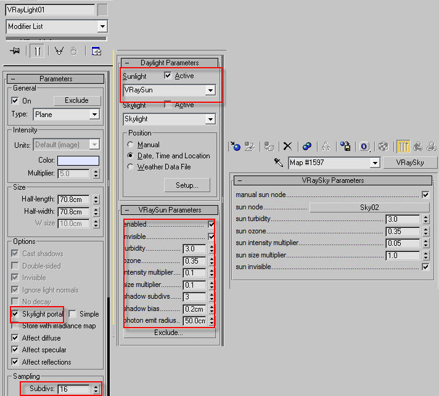Image resolution: width=439 pixels, height=396 pixels.
Task: Click the Put to Library icon
Action: coord(345,146)
